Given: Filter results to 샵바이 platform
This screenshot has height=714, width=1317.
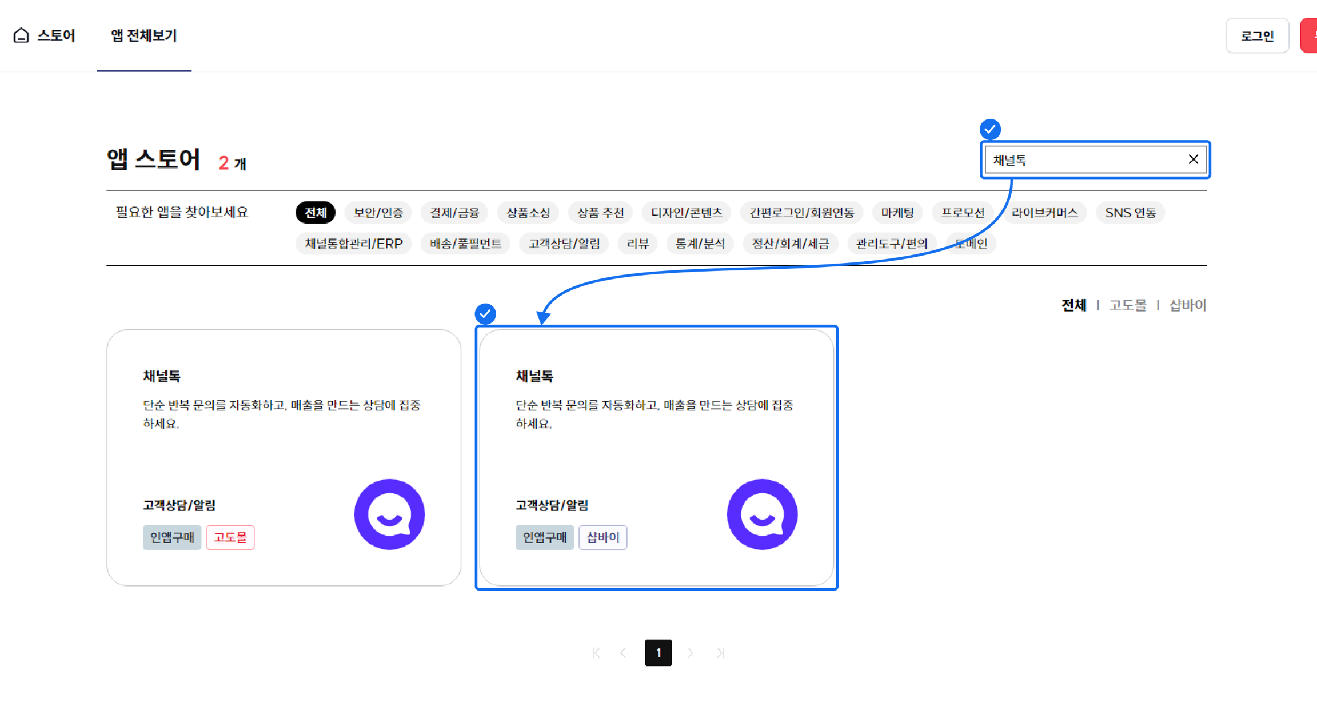Looking at the screenshot, I should [1187, 305].
